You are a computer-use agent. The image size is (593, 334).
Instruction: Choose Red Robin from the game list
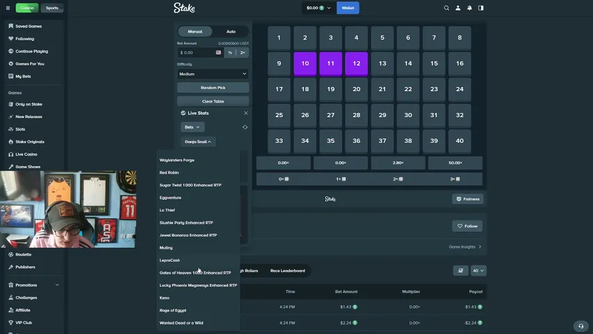coord(169,173)
